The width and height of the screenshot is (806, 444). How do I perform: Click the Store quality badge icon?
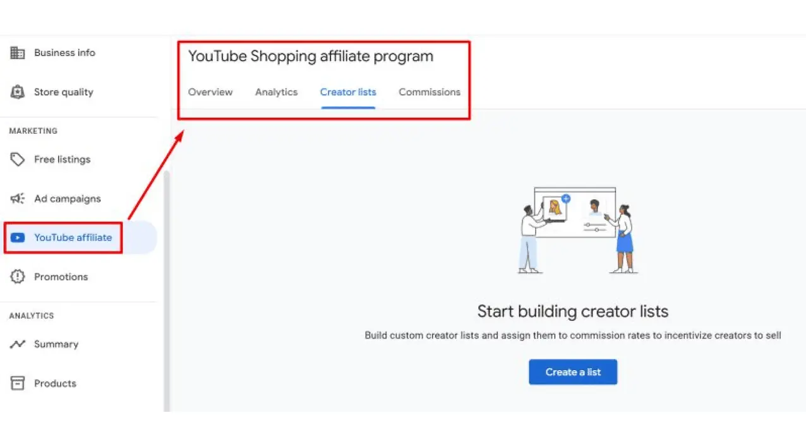(18, 92)
